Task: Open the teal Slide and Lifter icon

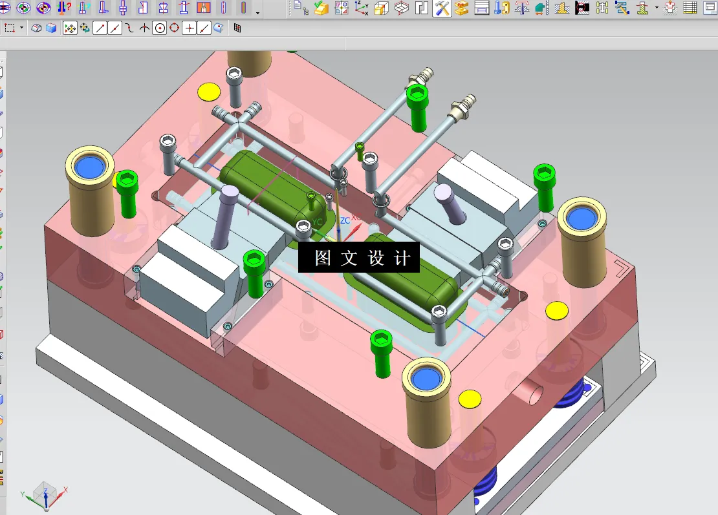Action: (542, 7)
